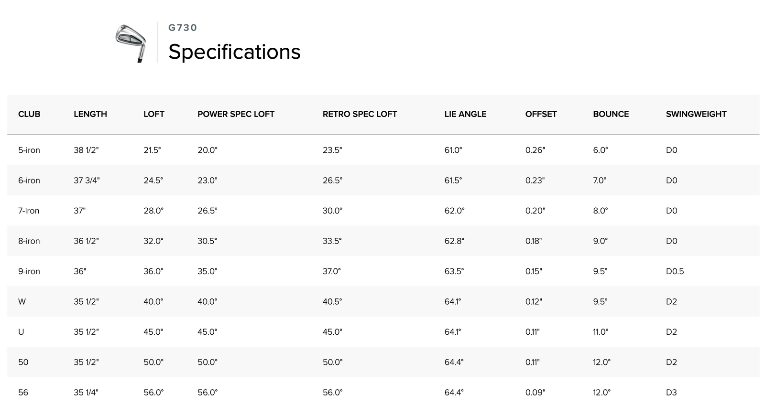Click the LOFT column header
This screenshot has width=765, height=415.
point(154,114)
